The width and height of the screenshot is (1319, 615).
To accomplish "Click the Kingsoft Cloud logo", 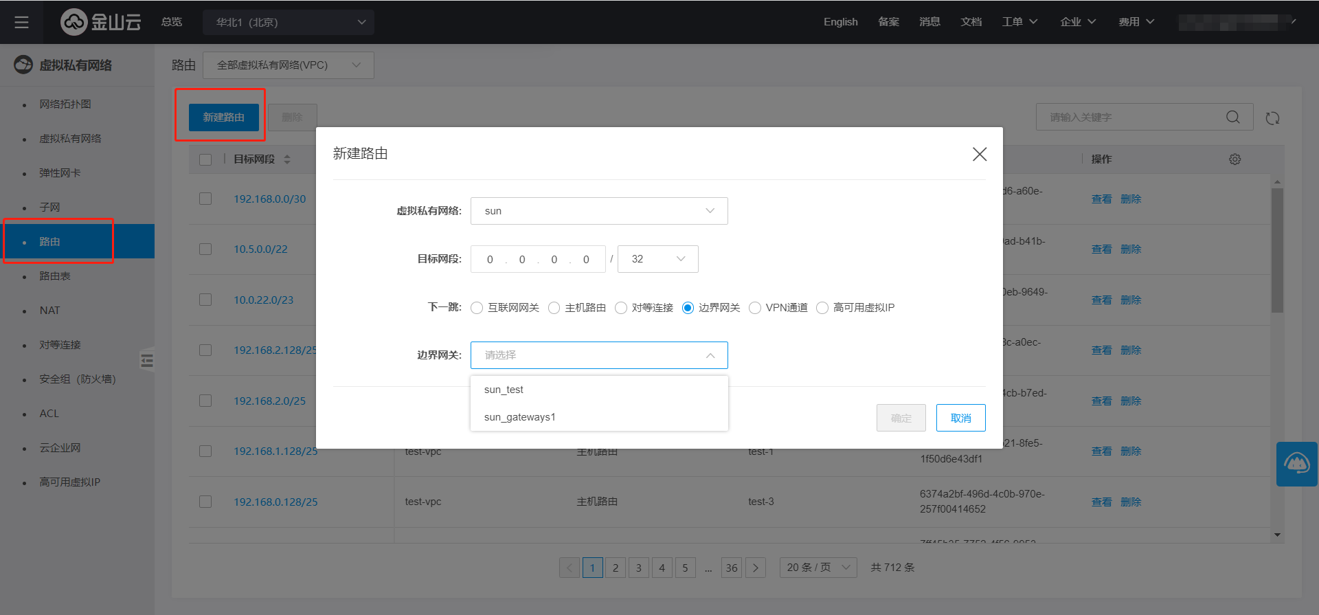I will click(101, 22).
